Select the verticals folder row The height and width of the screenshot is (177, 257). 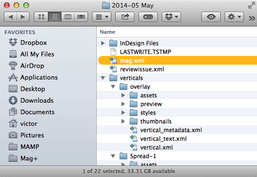(177, 78)
